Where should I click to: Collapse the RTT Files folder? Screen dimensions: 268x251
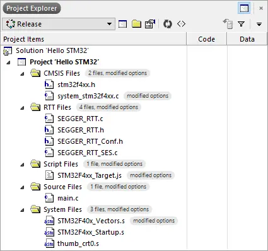(22, 108)
